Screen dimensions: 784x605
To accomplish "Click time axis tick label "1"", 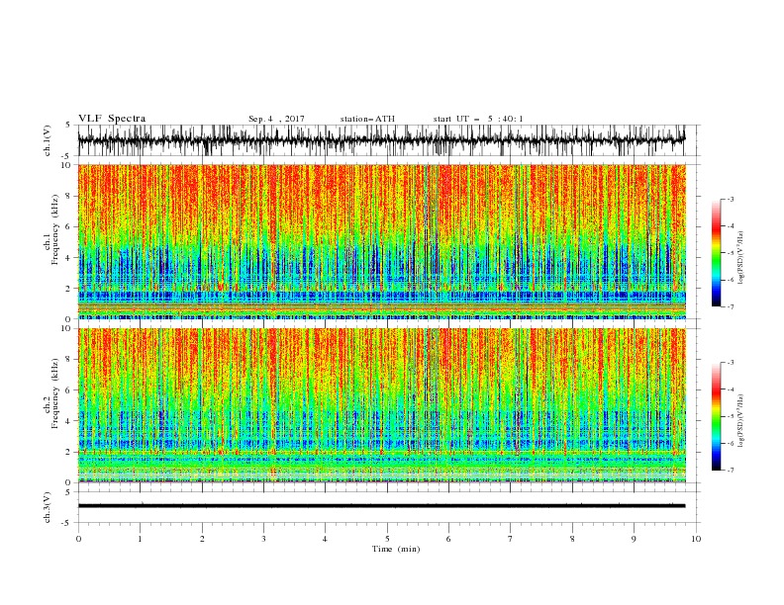I will tap(140, 539).
